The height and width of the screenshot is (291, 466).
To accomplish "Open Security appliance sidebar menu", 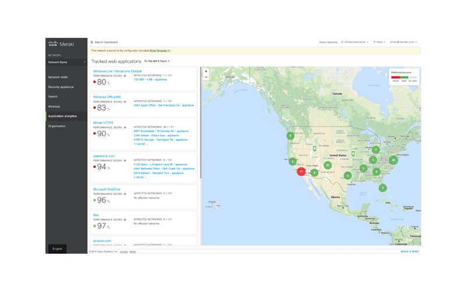I will [61, 87].
